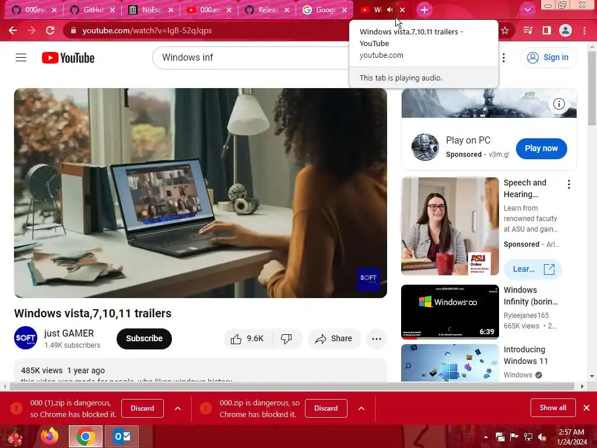Screen dimensions: 597x448
Task: Click the video player
Action: 201,192
